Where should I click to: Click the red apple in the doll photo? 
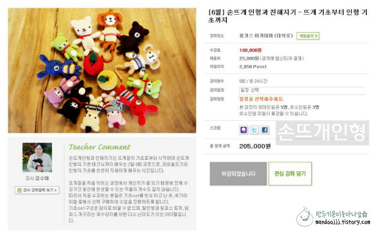(x=93, y=64)
